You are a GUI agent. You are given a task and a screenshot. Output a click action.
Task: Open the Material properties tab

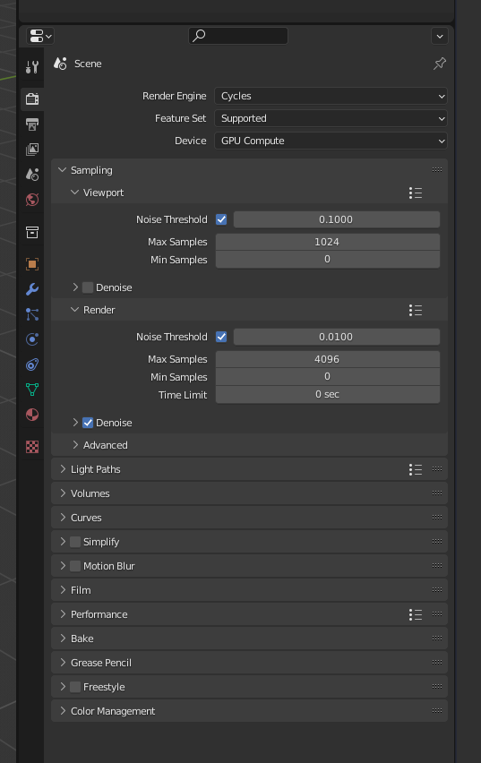point(32,415)
